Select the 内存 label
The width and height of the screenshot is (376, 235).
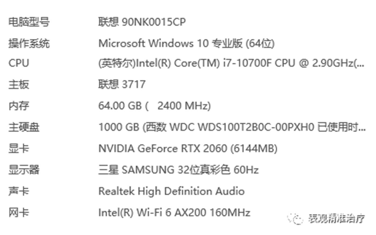click(19, 106)
